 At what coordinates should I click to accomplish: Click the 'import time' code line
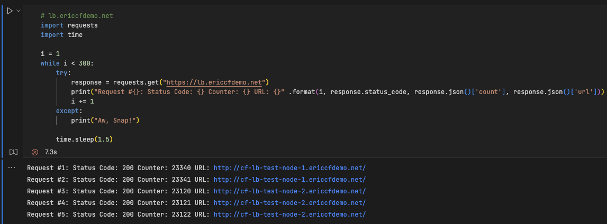point(61,35)
